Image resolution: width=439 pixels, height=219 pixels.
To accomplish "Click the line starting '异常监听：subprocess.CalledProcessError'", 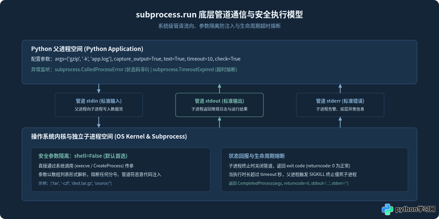I will pyautogui.click(x=134, y=69).
